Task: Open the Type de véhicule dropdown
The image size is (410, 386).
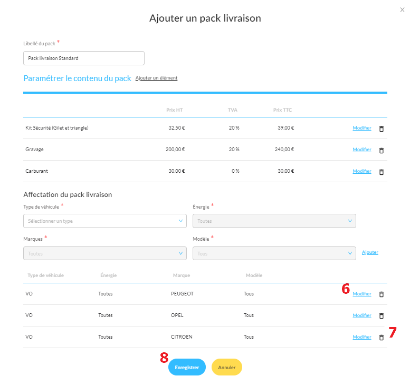Action: tap(105, 221)
